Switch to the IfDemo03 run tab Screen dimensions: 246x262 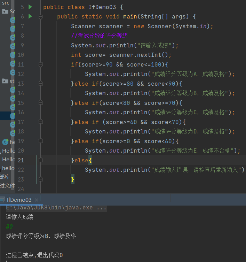19,200
